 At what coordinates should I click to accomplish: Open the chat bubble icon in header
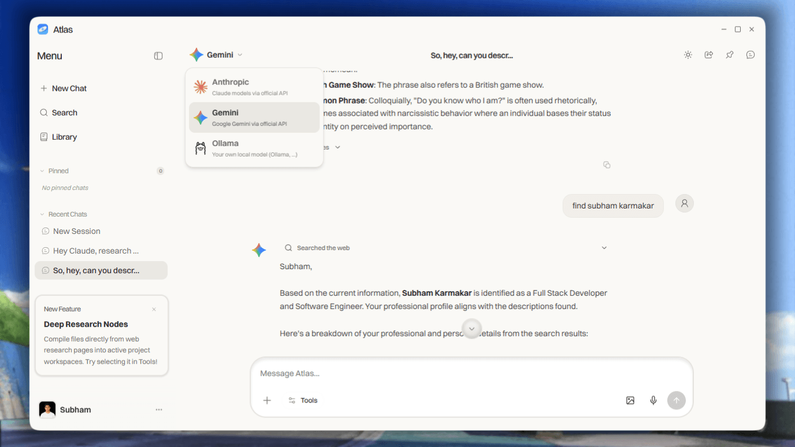(750, 55)
